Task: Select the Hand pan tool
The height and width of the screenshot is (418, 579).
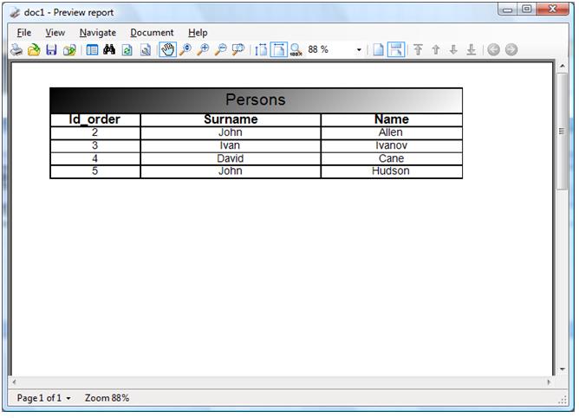Action: (x=167, y=50)
